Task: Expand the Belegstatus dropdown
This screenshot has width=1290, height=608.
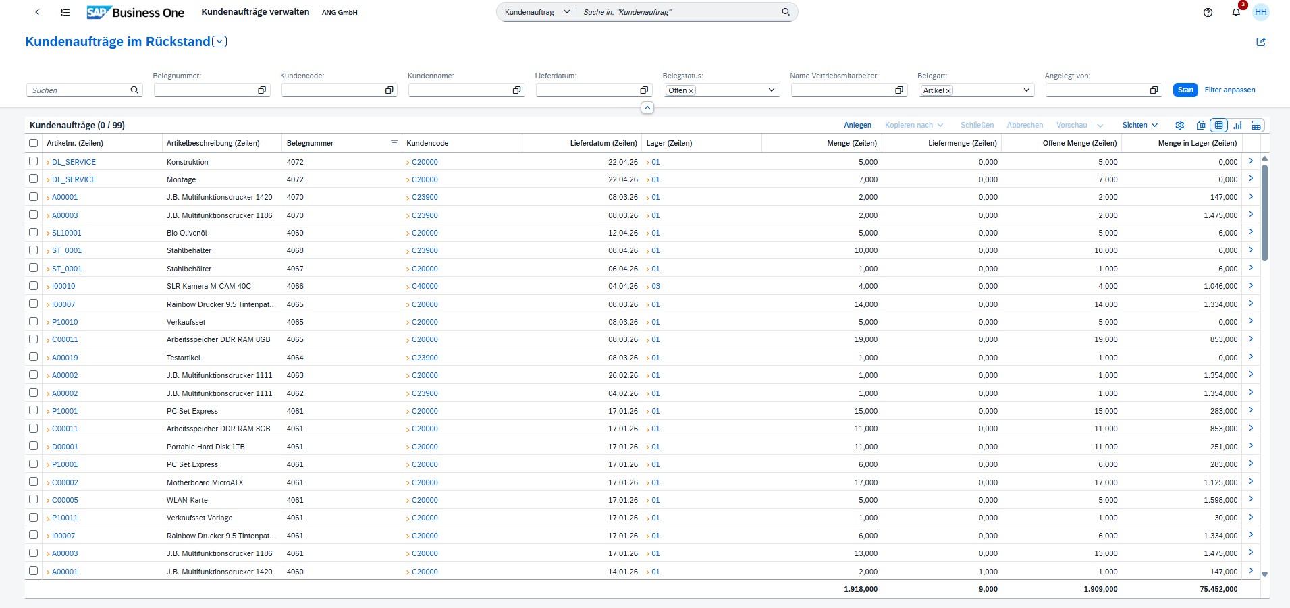Action: (x=772, y=90)
